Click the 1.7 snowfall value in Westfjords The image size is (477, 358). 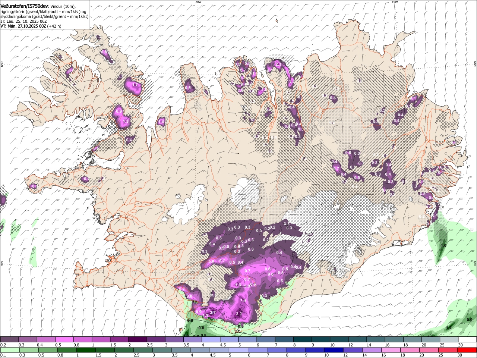[x=135, y=85]
